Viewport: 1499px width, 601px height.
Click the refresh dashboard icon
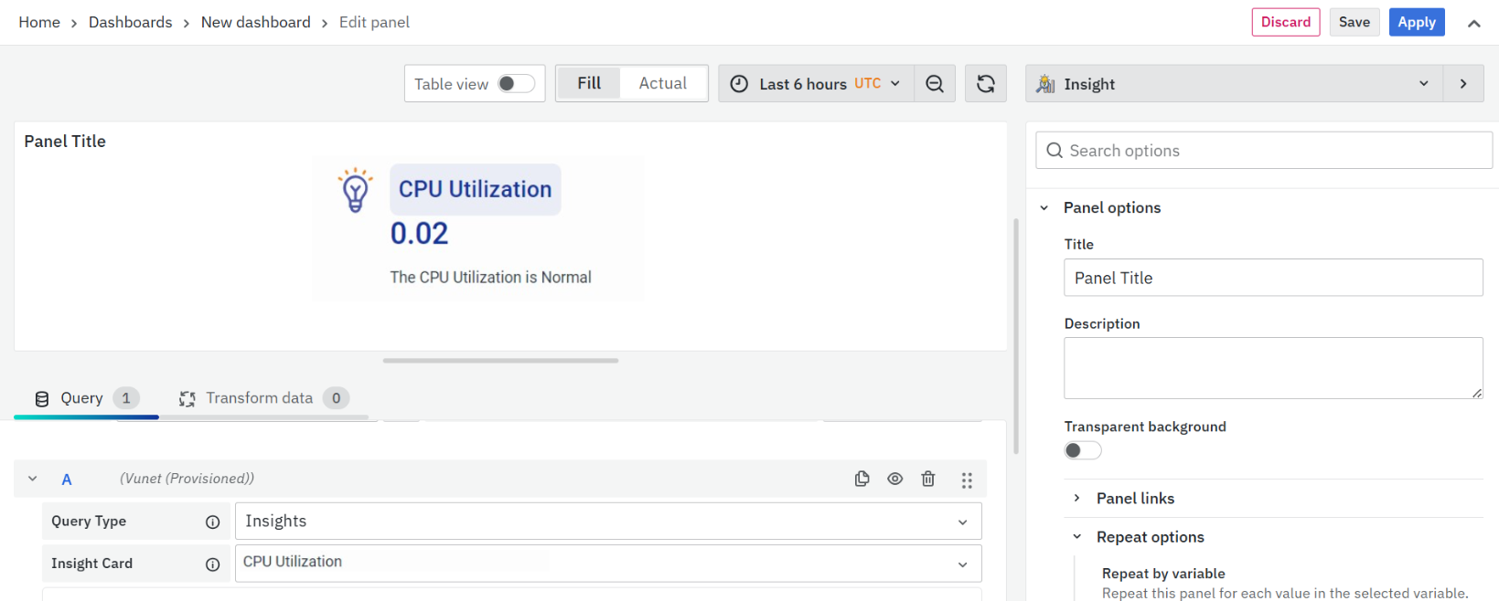(985, 84)
